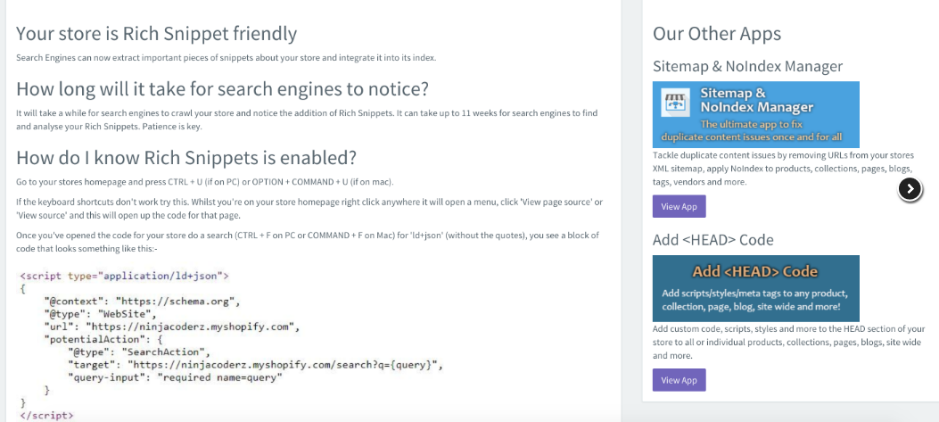Click the storefront icon in the Sitemap banner
939x422 pixels.
tap(676, 102)
